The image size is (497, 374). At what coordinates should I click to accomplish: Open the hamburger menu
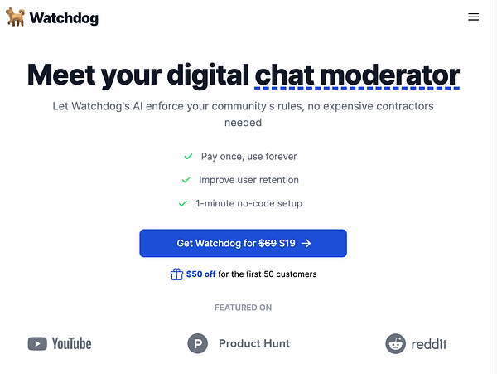pyautogui.click(x=473, y=17)
